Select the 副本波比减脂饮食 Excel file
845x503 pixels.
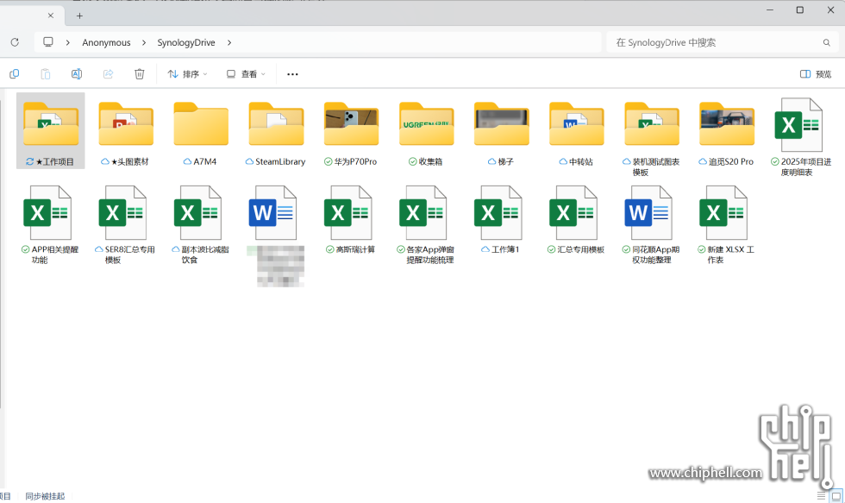click(x=200, y=223)
